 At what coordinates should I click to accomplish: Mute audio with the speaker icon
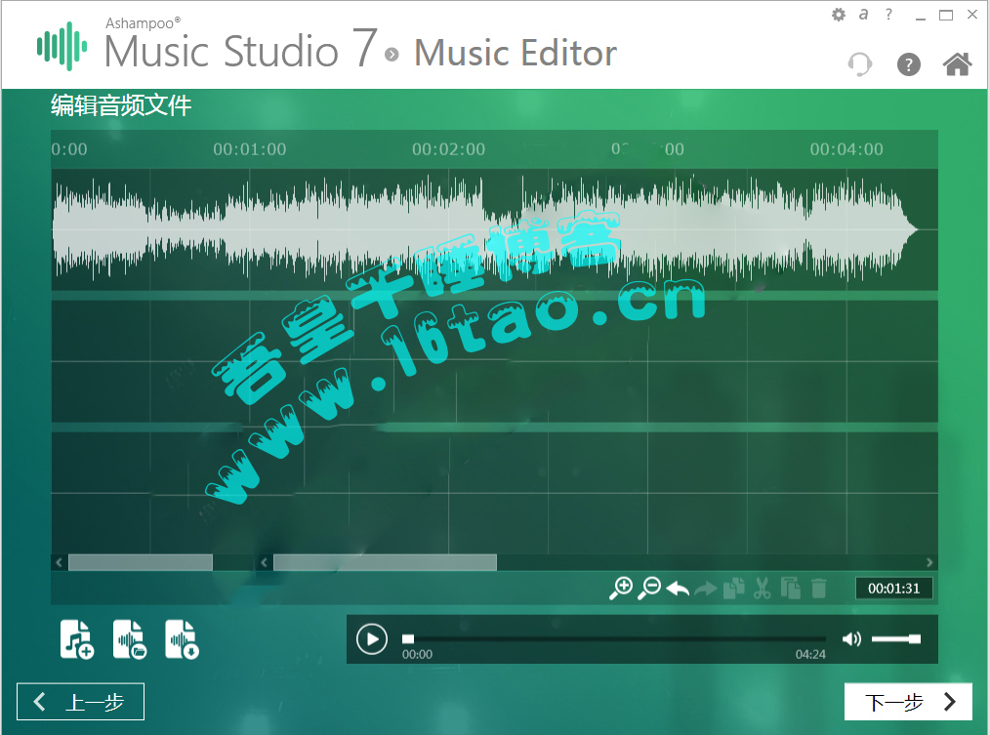851,639
